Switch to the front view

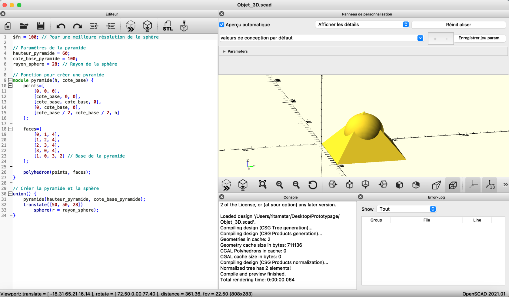pos(399,185)
